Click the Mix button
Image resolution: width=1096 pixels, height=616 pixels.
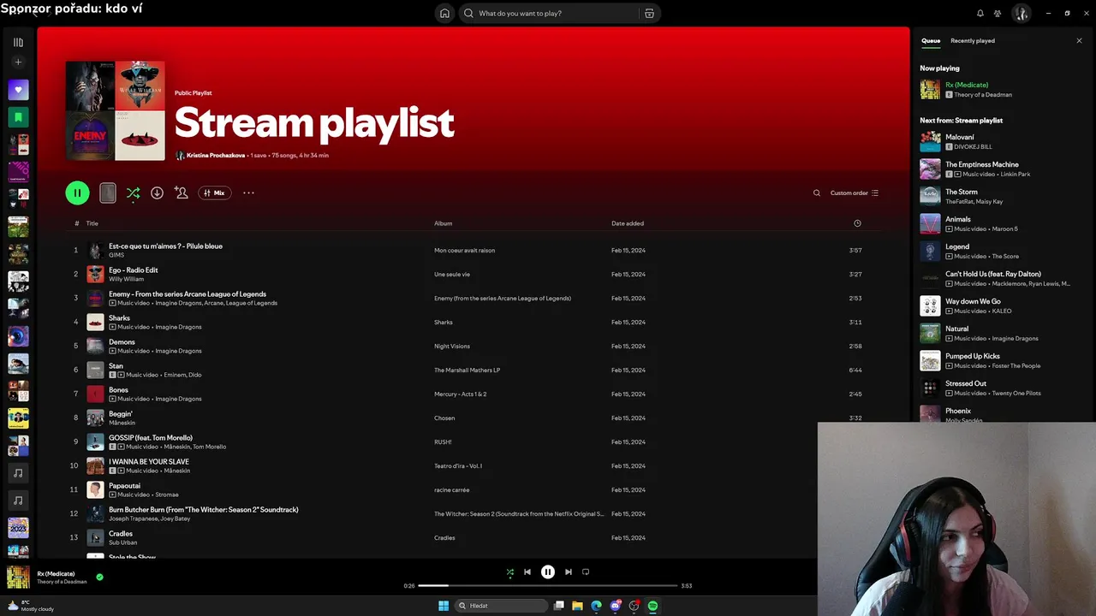(215, 193)
